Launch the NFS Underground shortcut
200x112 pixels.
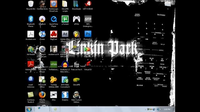(88, 21)
